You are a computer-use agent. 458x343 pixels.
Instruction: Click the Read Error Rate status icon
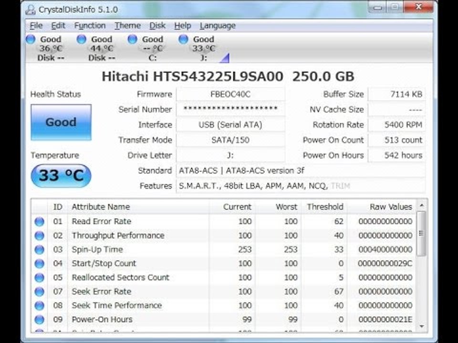40,222
